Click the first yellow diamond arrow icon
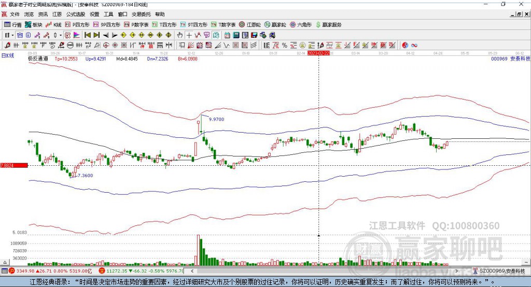The image size is (531, 287). (x=123, y=35)
